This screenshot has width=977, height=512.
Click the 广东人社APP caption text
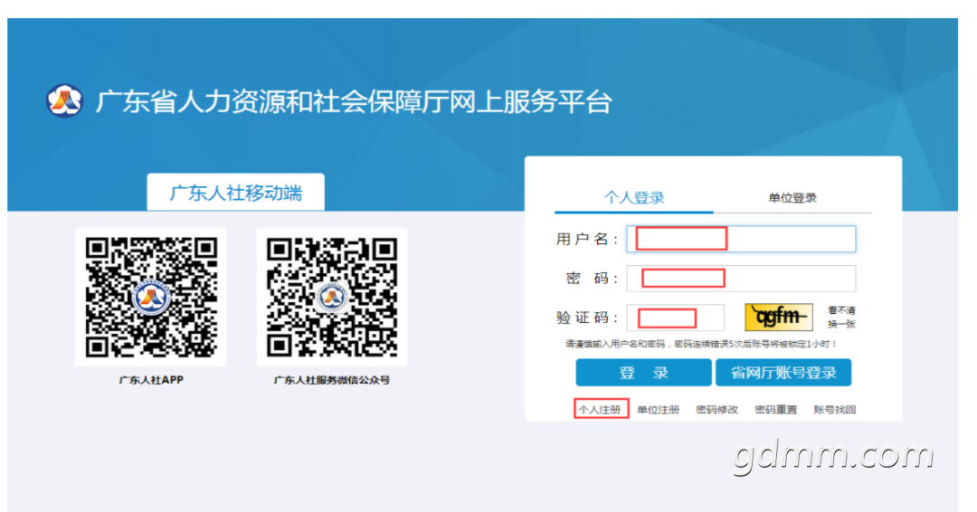[151, 380]
